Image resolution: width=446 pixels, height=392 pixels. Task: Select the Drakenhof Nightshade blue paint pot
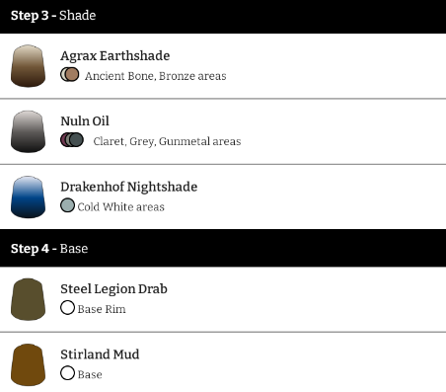pyautogui.click(x=28, y=196)
